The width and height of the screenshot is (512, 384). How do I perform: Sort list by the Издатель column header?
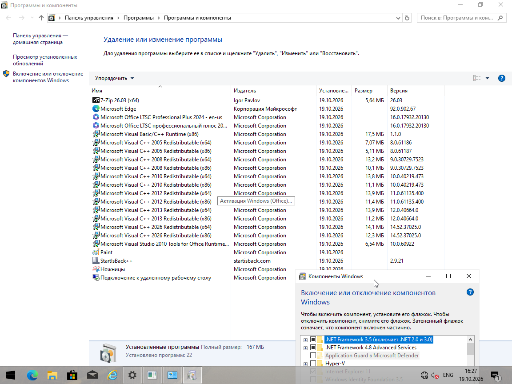click(273, 91)
